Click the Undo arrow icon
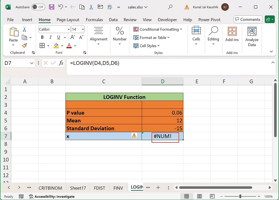The width and height of the screenshot is (279, 200). pyautogui.click(x=61, y=7)
